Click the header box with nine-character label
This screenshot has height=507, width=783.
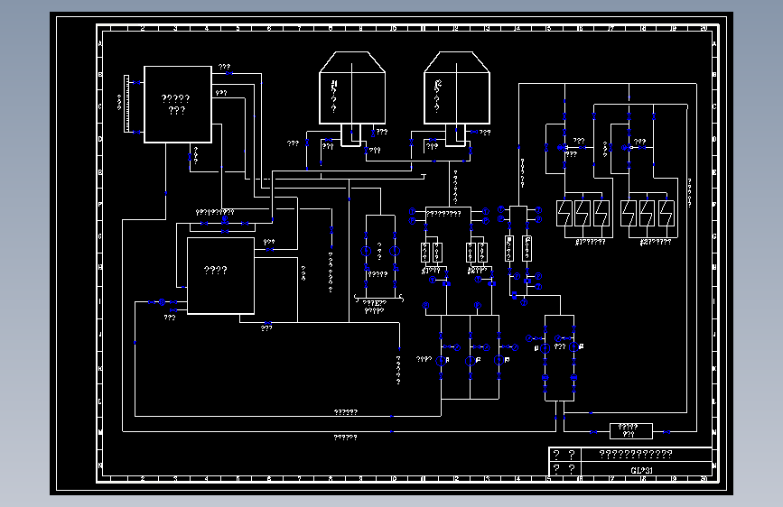449,214
